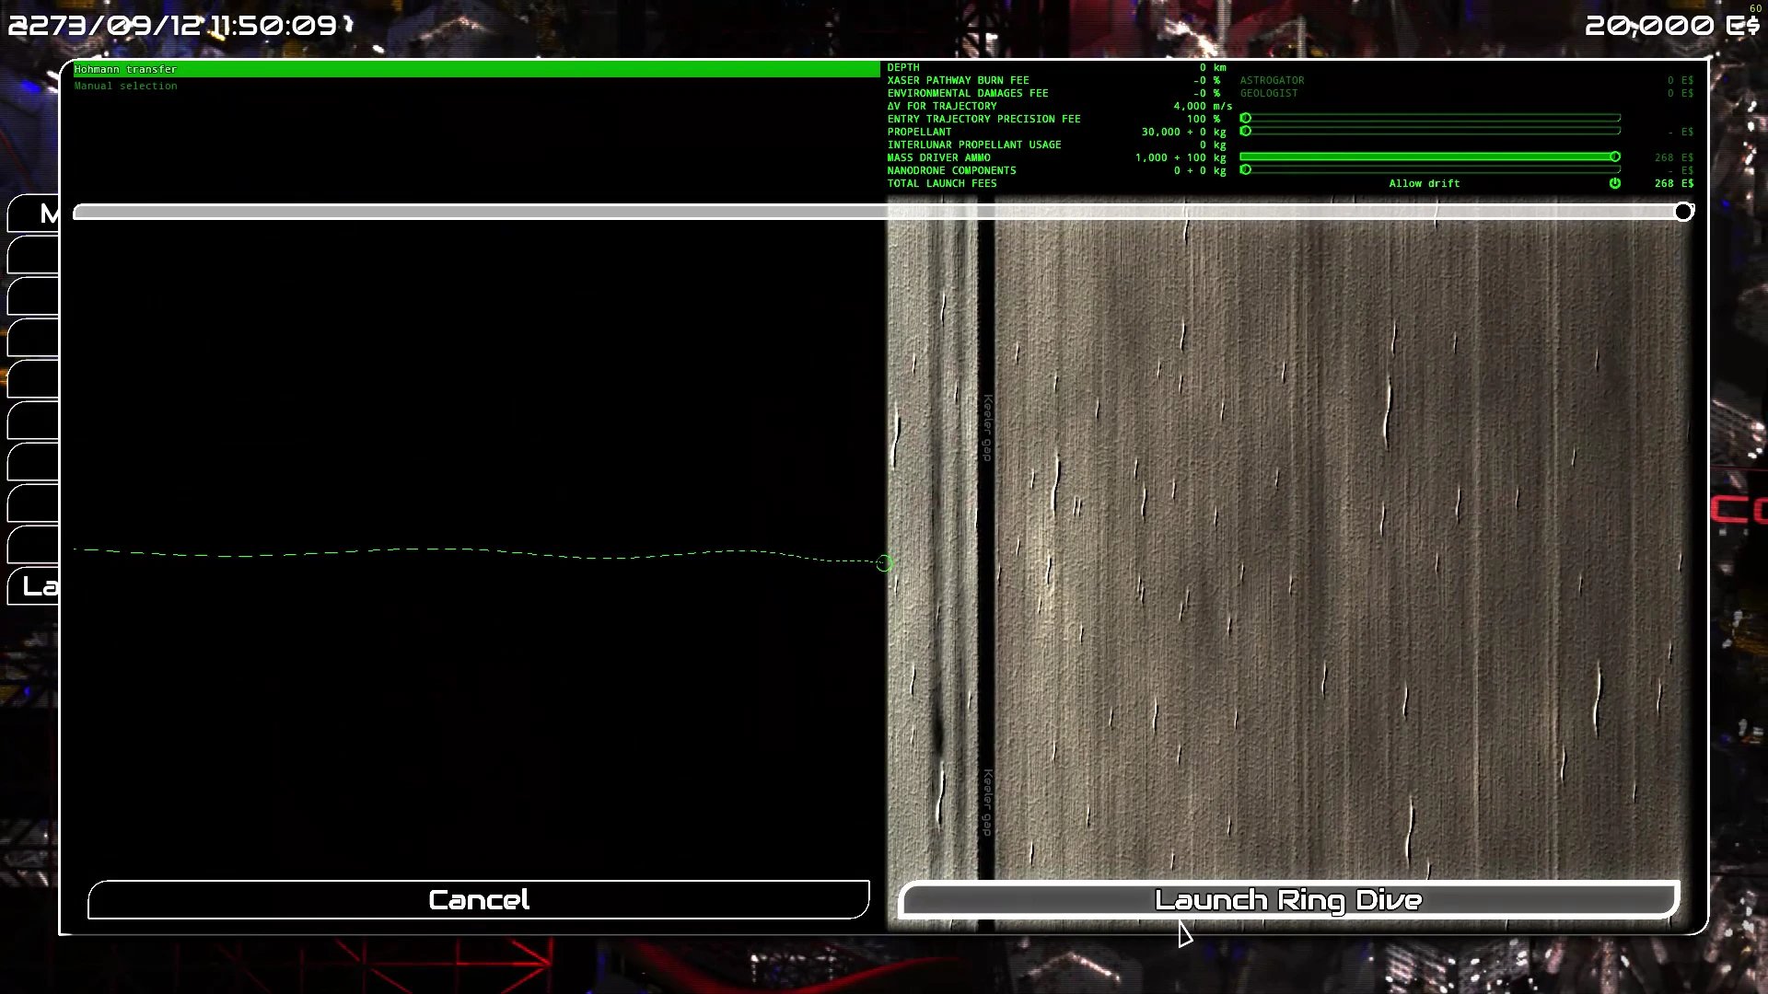The height and width of the screenshot is (994, 1768).
Task: Click the Geologist crew label
Action: (x=1268, y=93)
